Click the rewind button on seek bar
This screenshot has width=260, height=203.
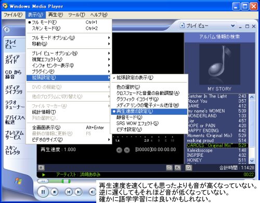tap(43, 181)
